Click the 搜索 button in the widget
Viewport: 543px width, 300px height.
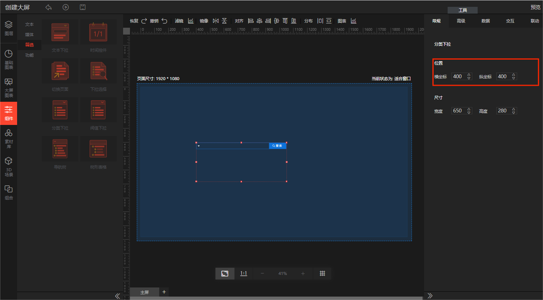[277, 146]
